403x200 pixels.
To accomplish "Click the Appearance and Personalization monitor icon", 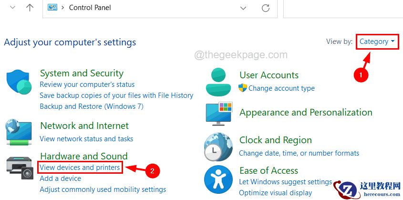I will [x=218, y=114].
